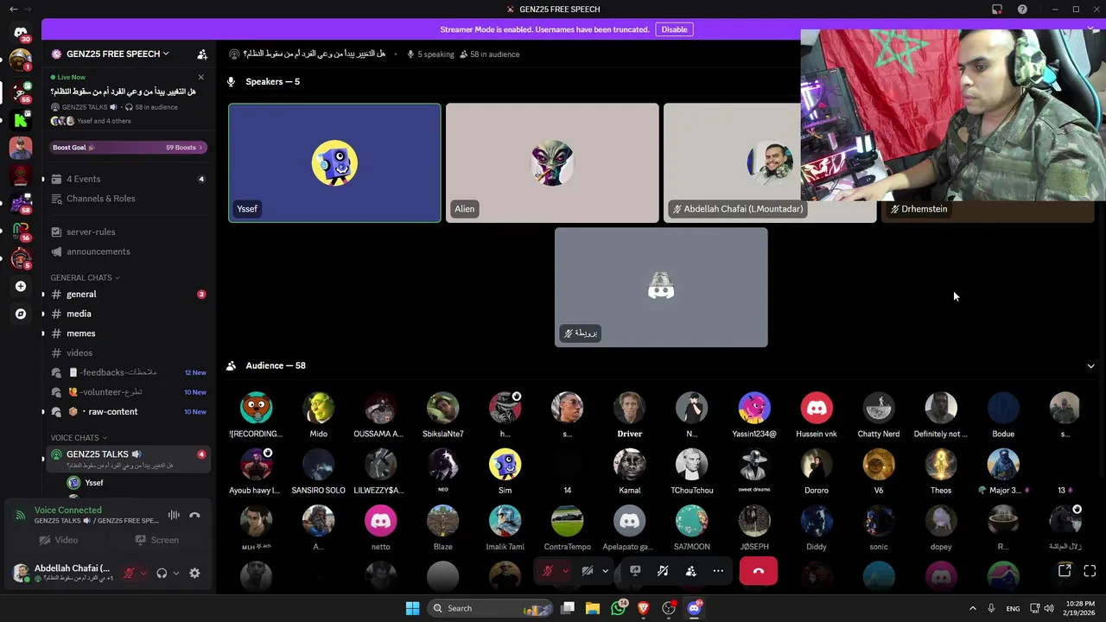Invite people to GENZ25 FREE SPEECH server
Viewport: 1106px width, 622px height.
pyautogui.click(x=202, y=54)
